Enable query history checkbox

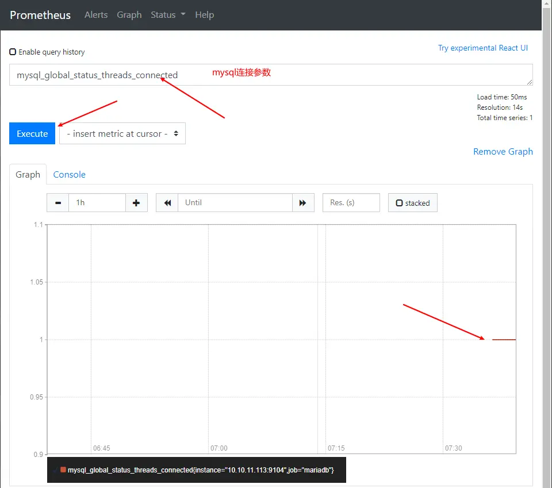click(x=13, y=52)
